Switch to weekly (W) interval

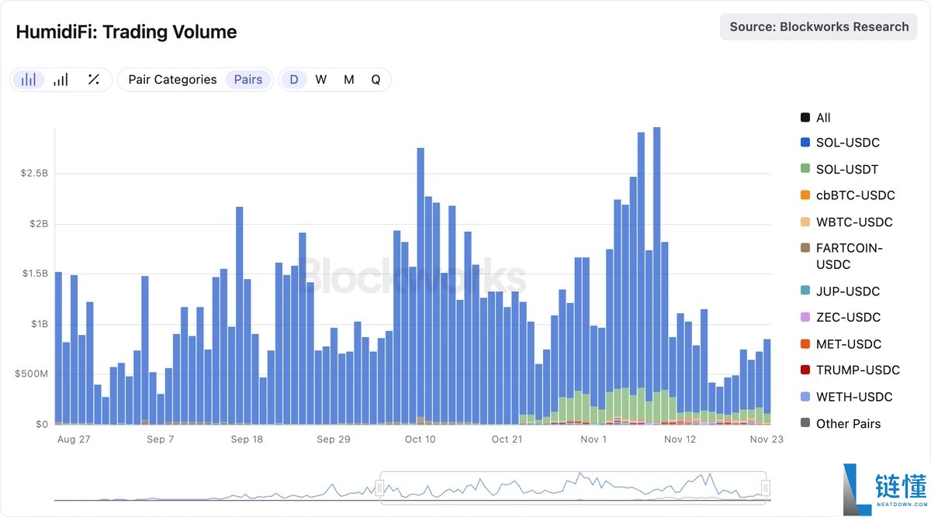[x=321, y=80]
